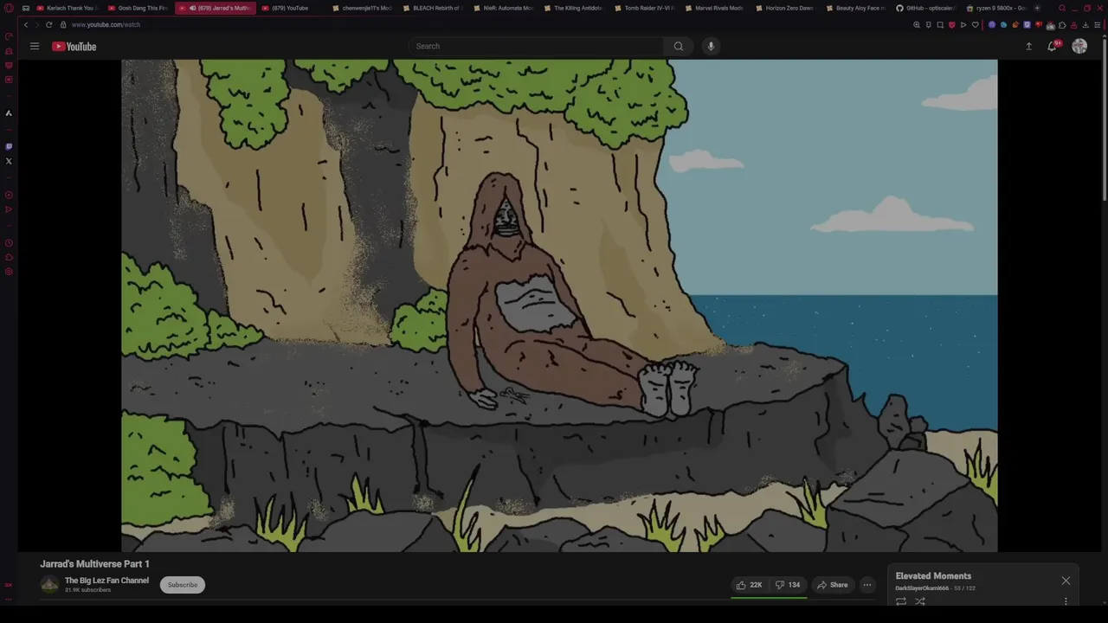Screen dimensions: 1108x623
Task: Go back in browser history
Action: click(25, 25)
